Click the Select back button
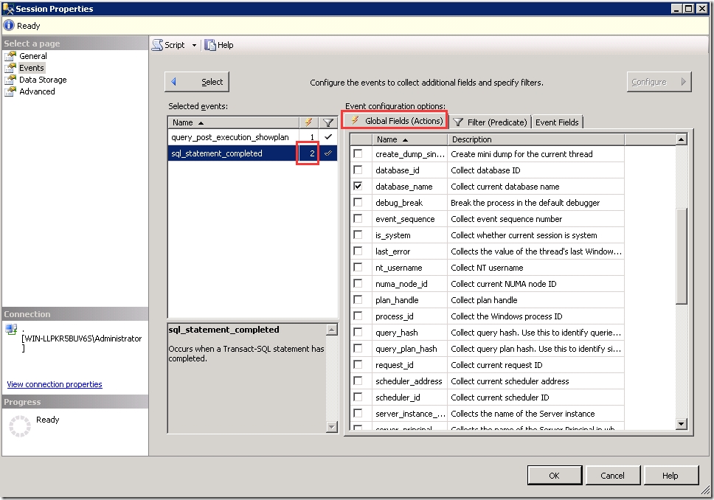714x500 pixels. point(197,82)
